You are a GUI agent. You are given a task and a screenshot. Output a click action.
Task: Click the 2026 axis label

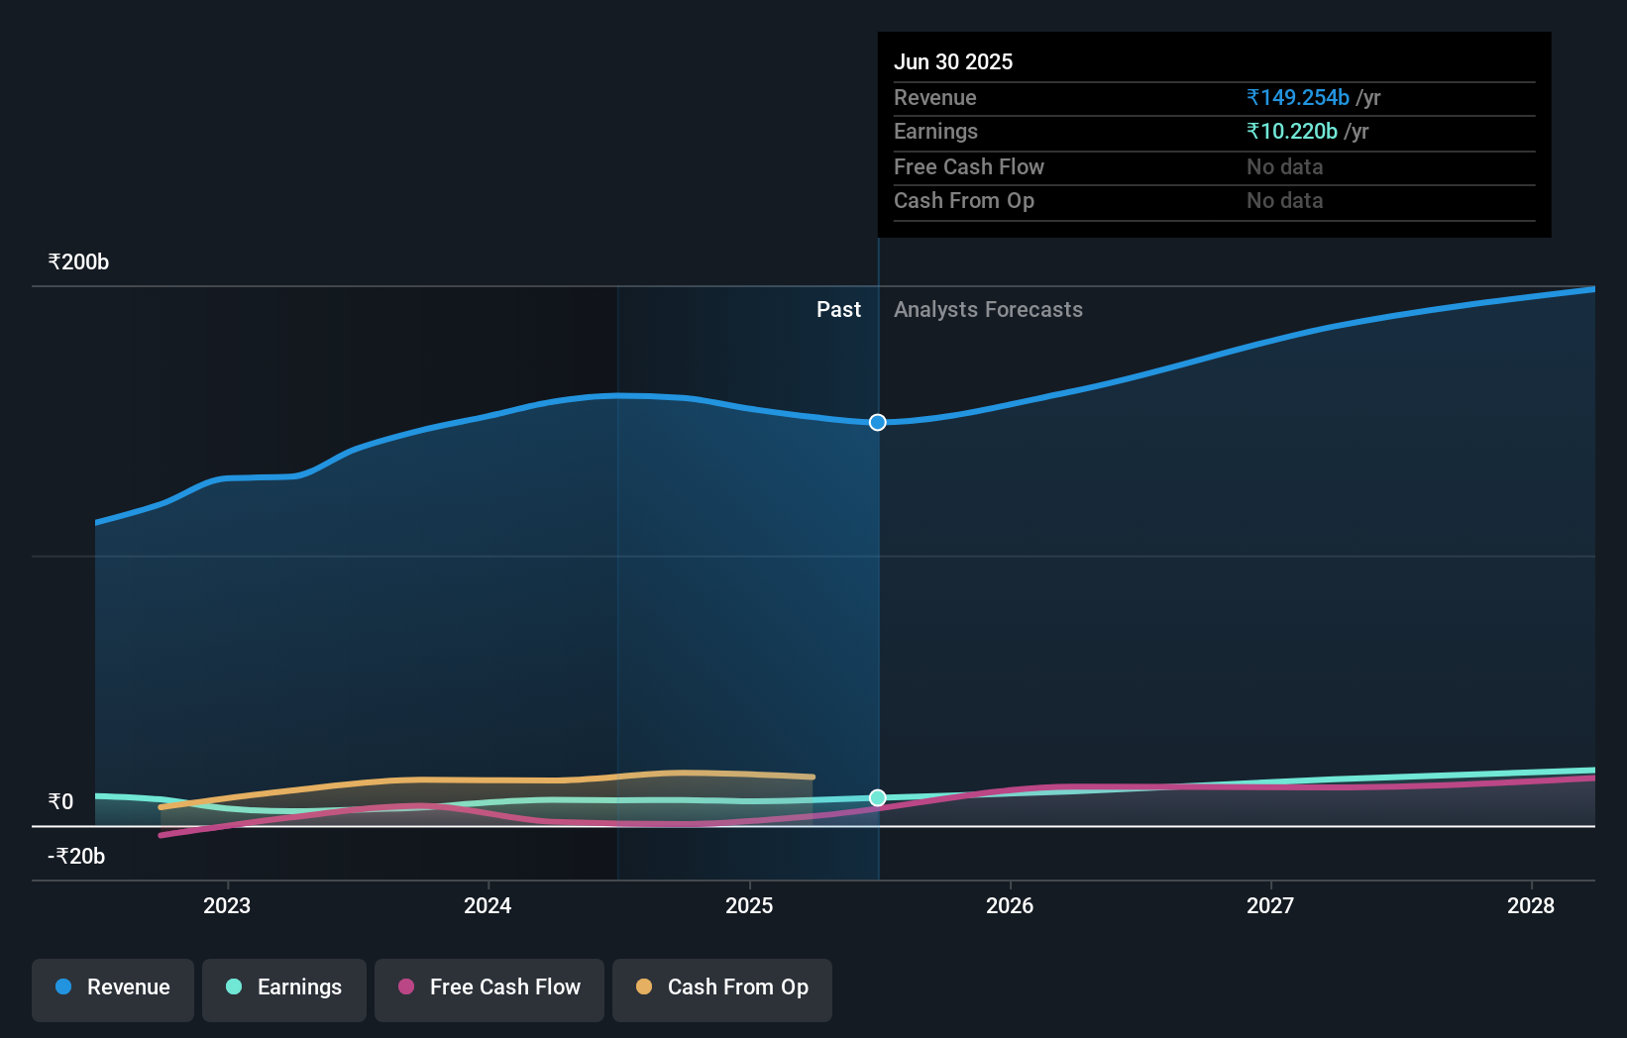pyautogui.click(x=1009, y=904)
